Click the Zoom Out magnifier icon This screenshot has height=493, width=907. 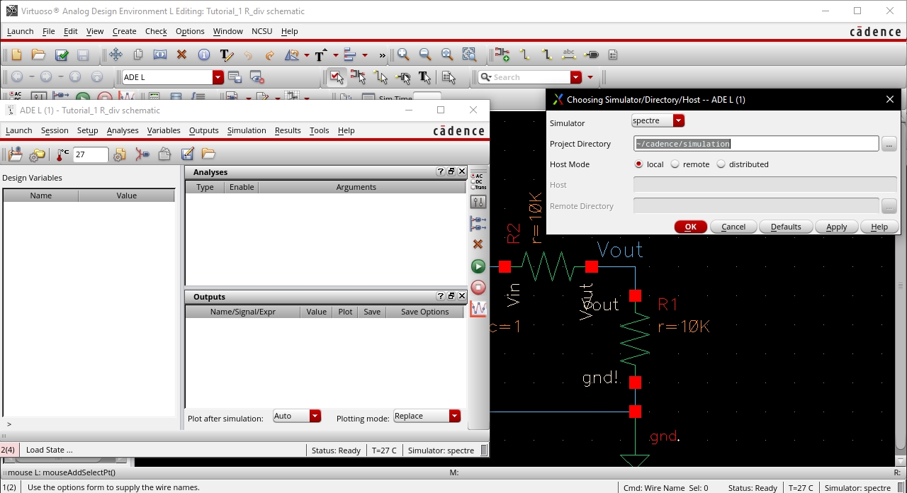(x=425, y=55)
